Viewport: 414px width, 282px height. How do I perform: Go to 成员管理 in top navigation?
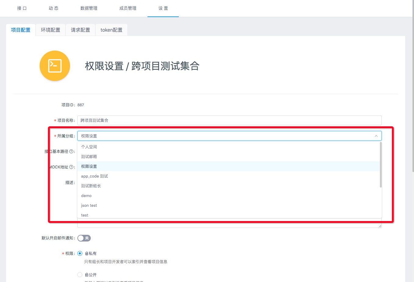pyautogui.click(x=128, y=8)
